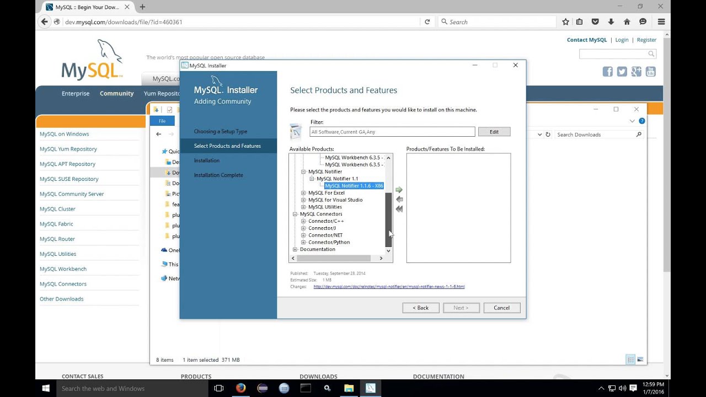This screenshot has height=397, width=706.
Task: Expand the Connector/J node
Action: (303, 228)
